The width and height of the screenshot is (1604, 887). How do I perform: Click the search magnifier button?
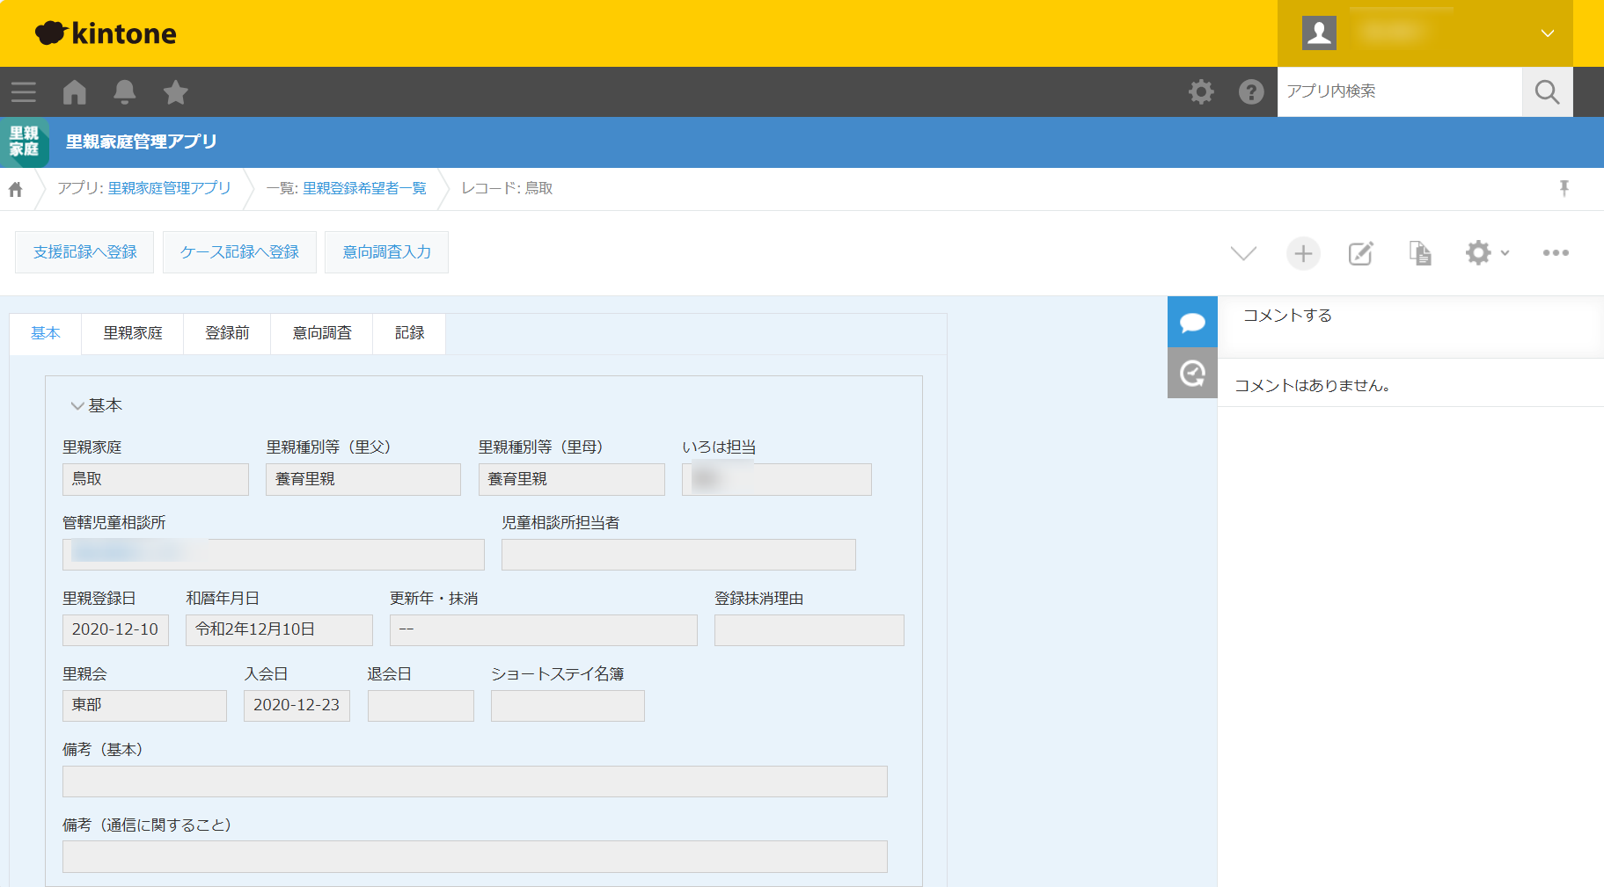click(x=1547, y=92)
